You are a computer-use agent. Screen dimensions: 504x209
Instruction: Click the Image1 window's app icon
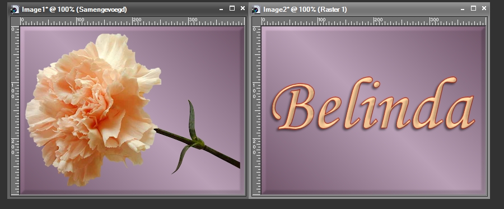(x=15, y=10)
